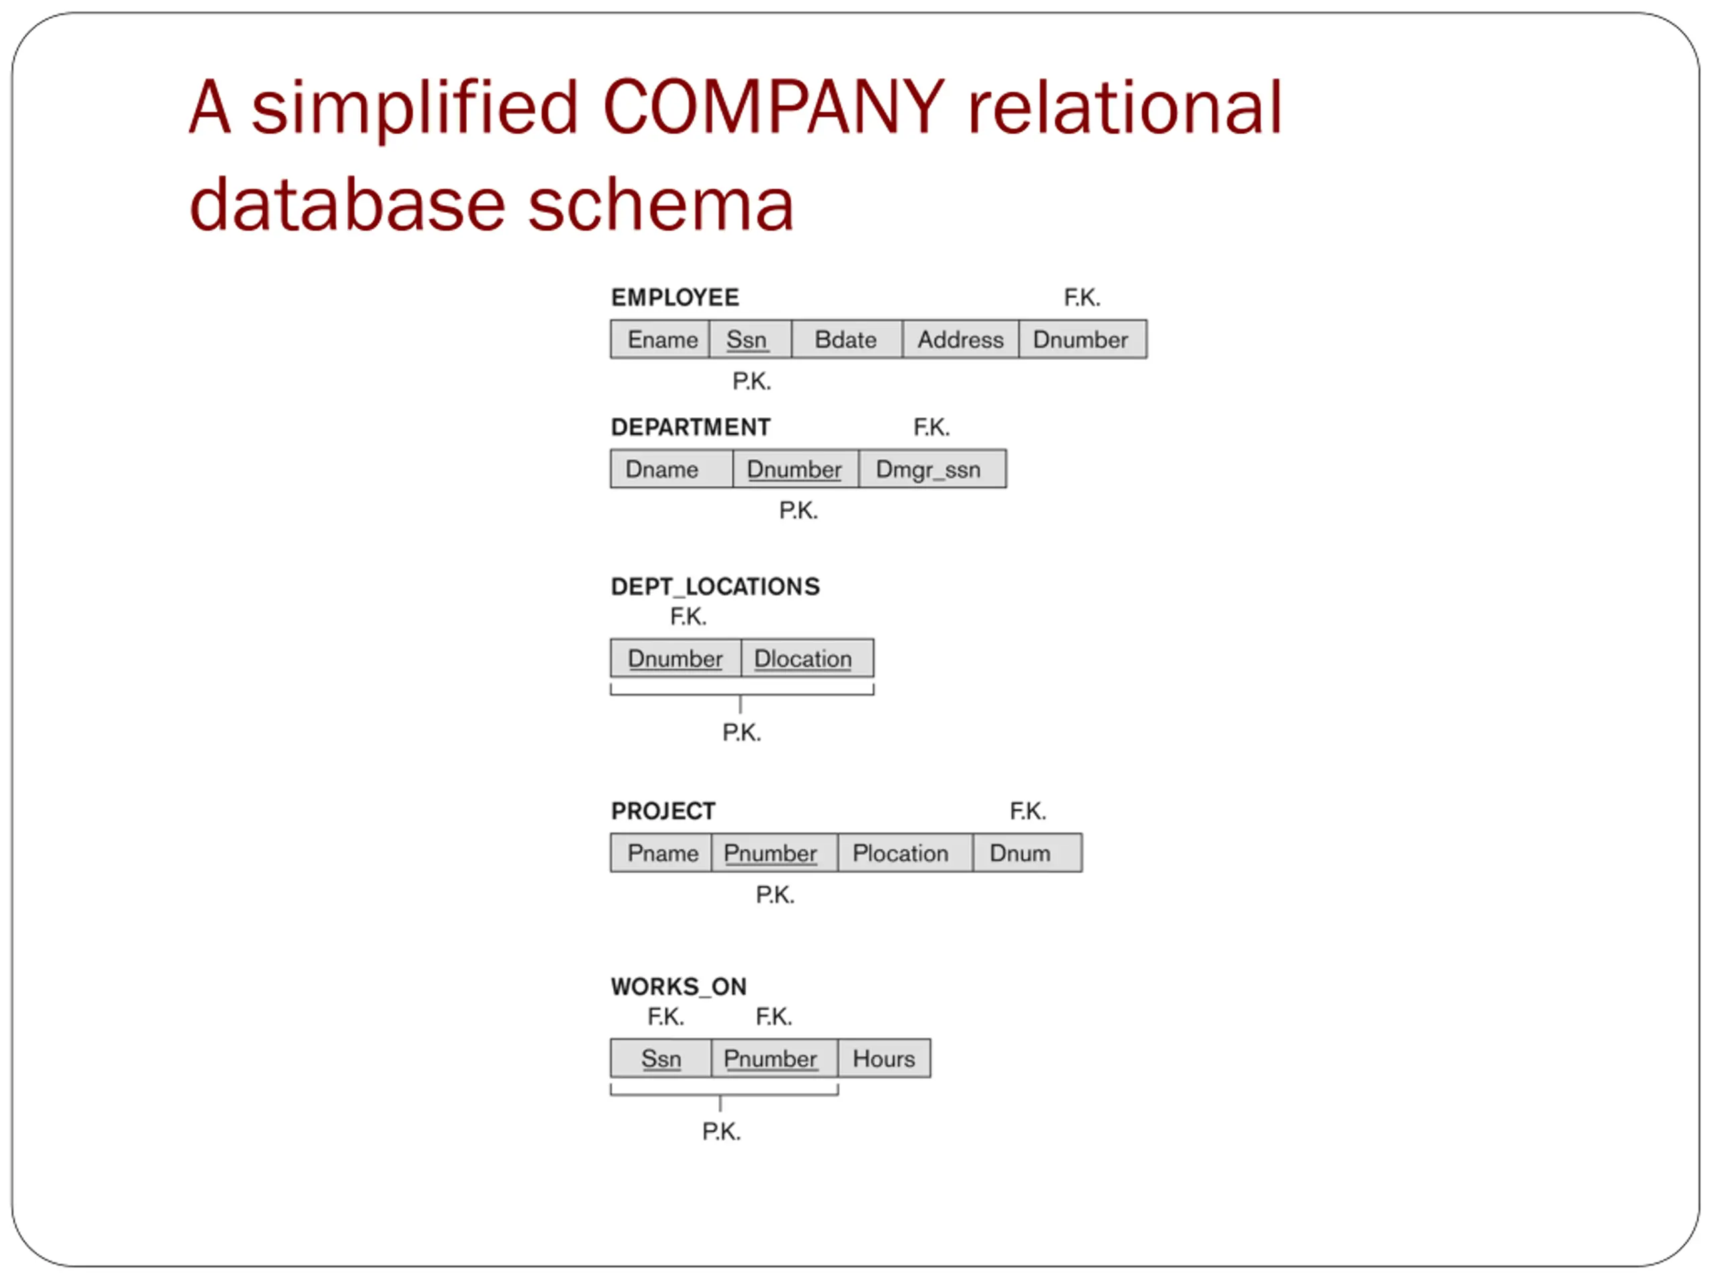This screenshot has height=1284, width=1712.
Task: Click the Dmgr_ssn attribute box
Action: tap(933, 469)
